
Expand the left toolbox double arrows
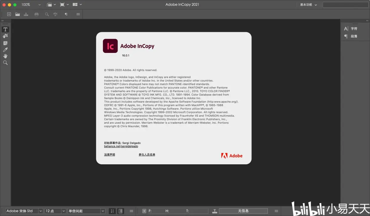3,21
